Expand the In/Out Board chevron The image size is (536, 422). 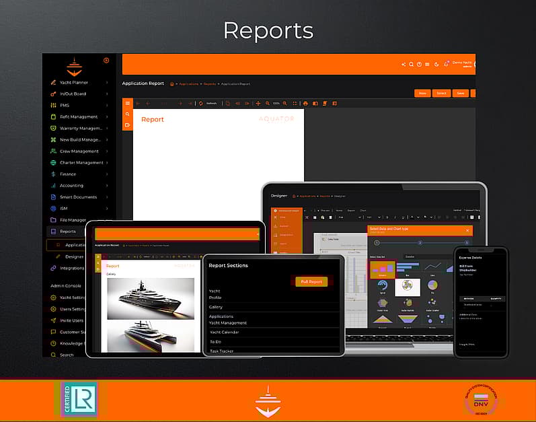pos(107,94)
